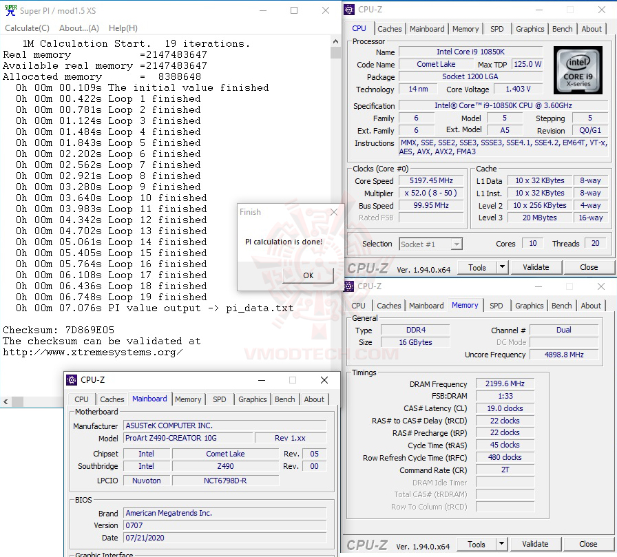Minimize the Mainboard CPU-Z window
The width and height of the screenshot is (617, 557).
click(x=262, y=380)
